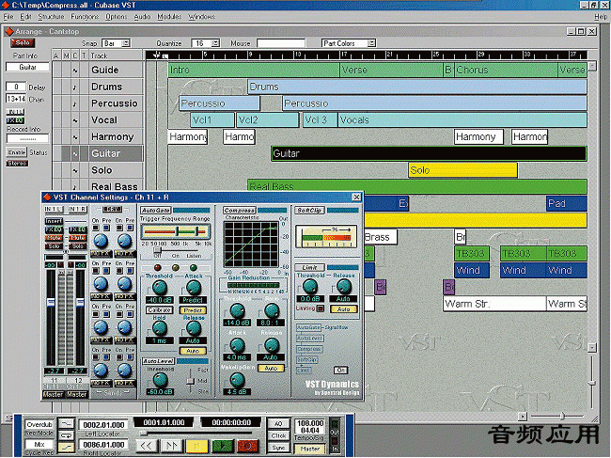The height and width of the screenshot is (458, 611).
Task: Enable the Click metronome button
Action: [x=278, y=435]
